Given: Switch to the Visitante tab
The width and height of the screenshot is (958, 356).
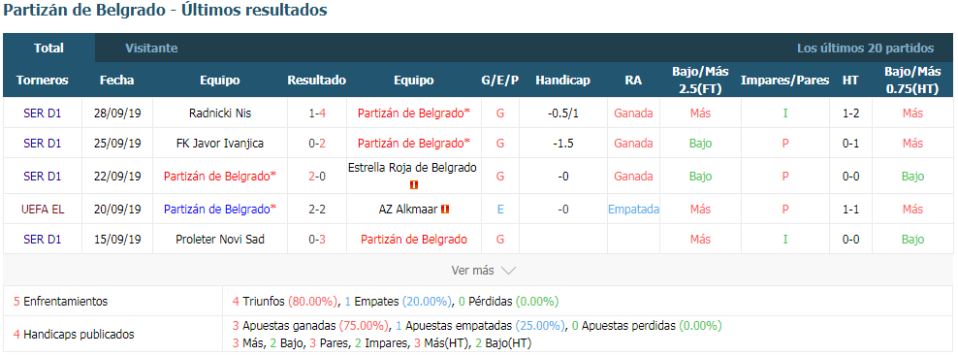Looking at the screenshot, I should point(151,48).
